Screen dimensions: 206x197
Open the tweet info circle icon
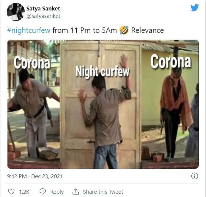pos(194,176)
